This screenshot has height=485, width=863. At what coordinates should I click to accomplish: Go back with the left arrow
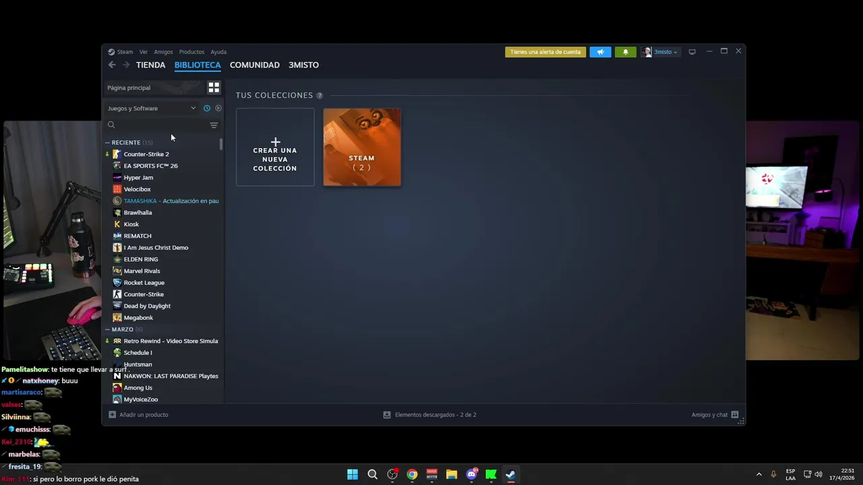click(x=112, y=65)
